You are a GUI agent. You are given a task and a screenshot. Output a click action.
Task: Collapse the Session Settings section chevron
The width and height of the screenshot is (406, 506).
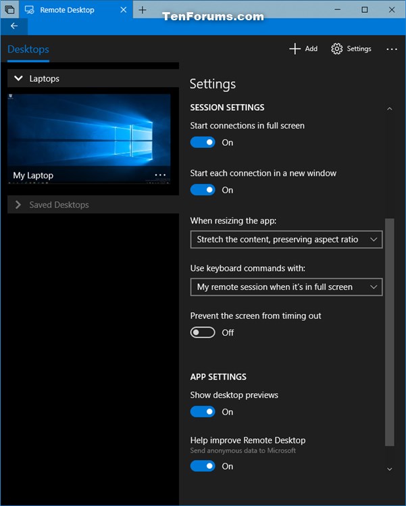click(x=390, y=109)
